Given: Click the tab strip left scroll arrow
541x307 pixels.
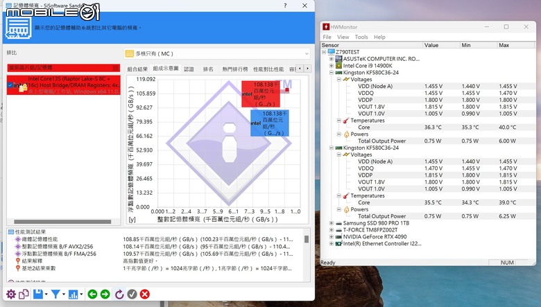Looking at the screenshot, I should 300,69.
